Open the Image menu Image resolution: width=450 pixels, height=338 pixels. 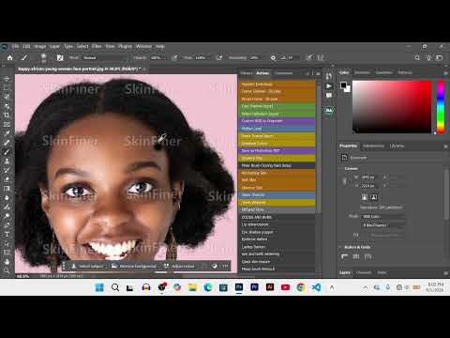pyautogui.click(x=40, y=46)
